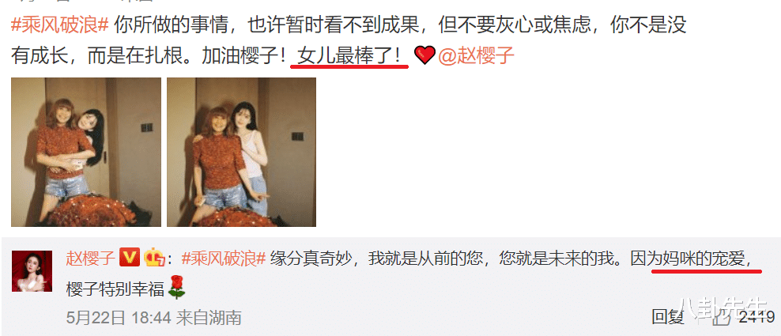Viewport: 781px width, 336px height.
Task: Click the 八卦先生 watermark
Action: click(x=723, y=307)
